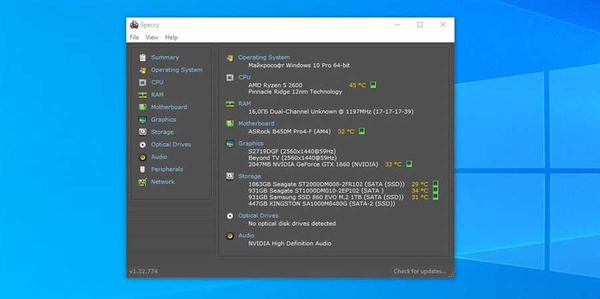Screen dimensions: 600x299
Task: Click the Operating System icon in summary panel
Action: (x=230, y=58)
